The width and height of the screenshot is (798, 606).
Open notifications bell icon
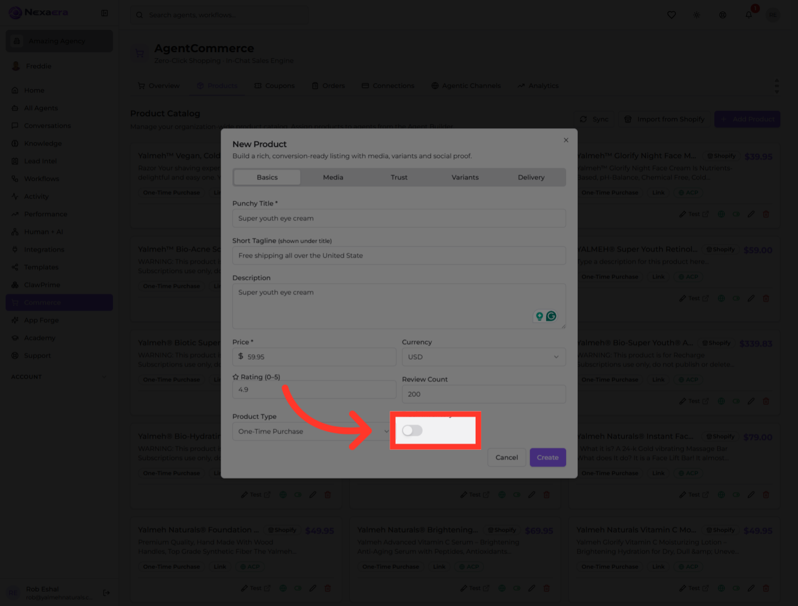click(749, 15)
